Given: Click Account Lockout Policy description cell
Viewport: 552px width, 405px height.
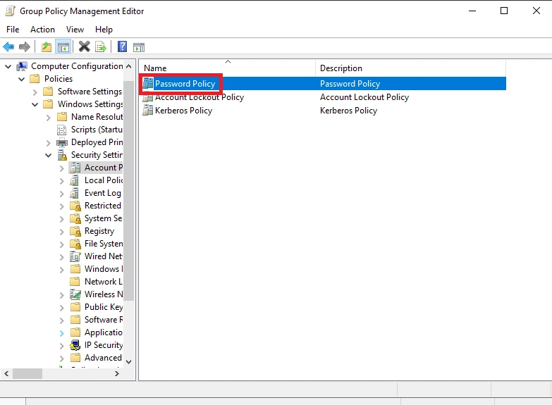Looking at the screenshot, I should [x=364, y=97].
